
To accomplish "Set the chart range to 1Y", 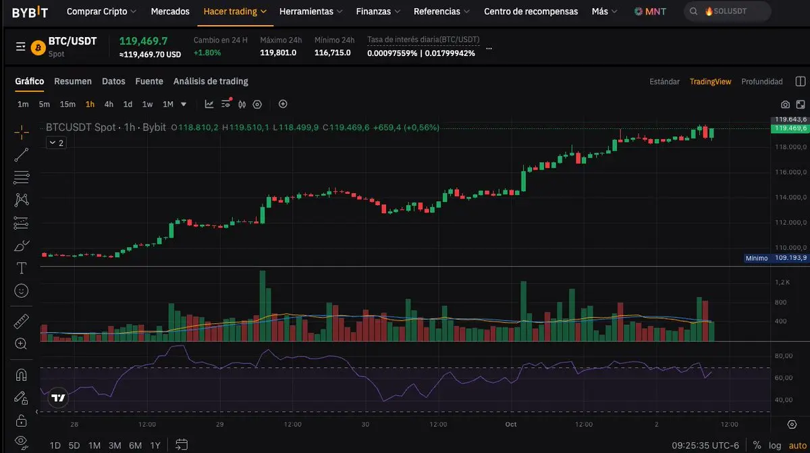I will (155, 445).
